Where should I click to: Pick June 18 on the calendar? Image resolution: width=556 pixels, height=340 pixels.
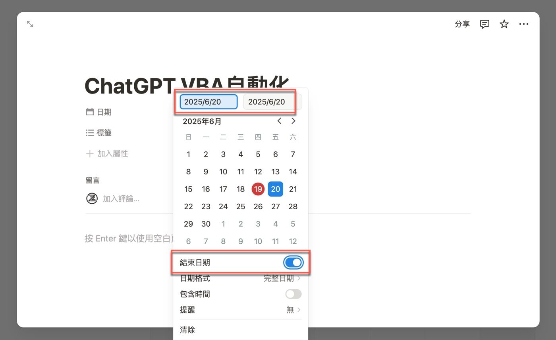coord(241,189)
